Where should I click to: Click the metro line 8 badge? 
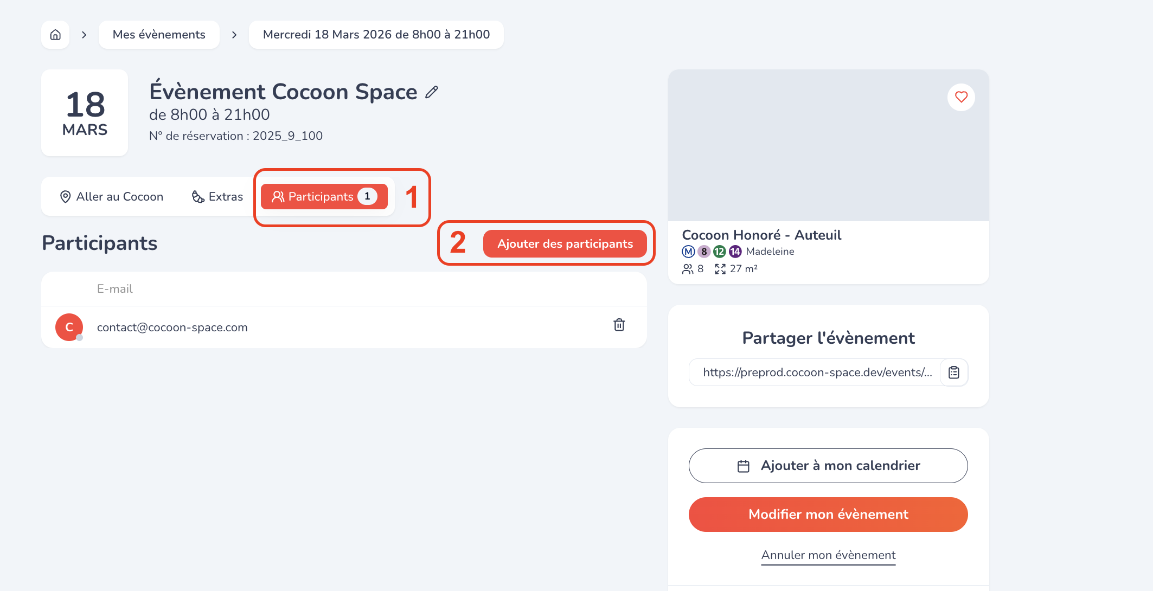[704, 252]
